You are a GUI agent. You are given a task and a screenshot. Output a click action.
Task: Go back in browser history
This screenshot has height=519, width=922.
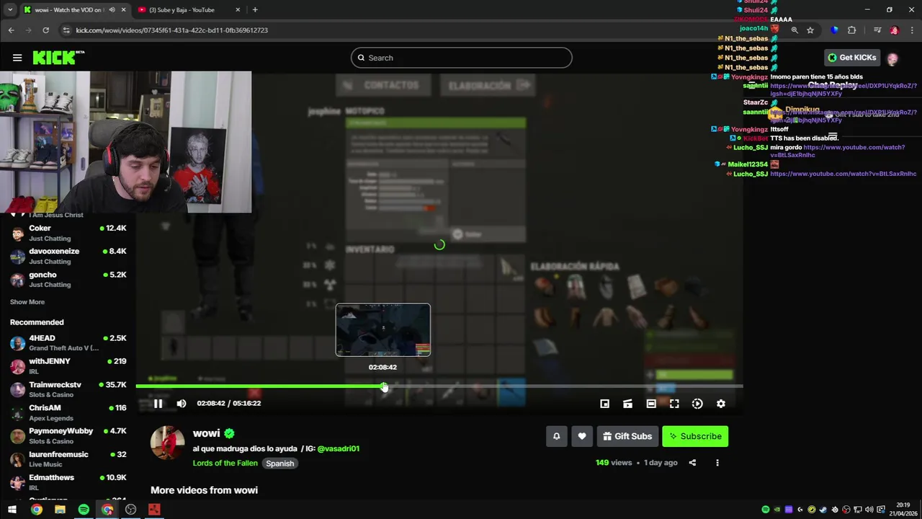tap(11, 30)
